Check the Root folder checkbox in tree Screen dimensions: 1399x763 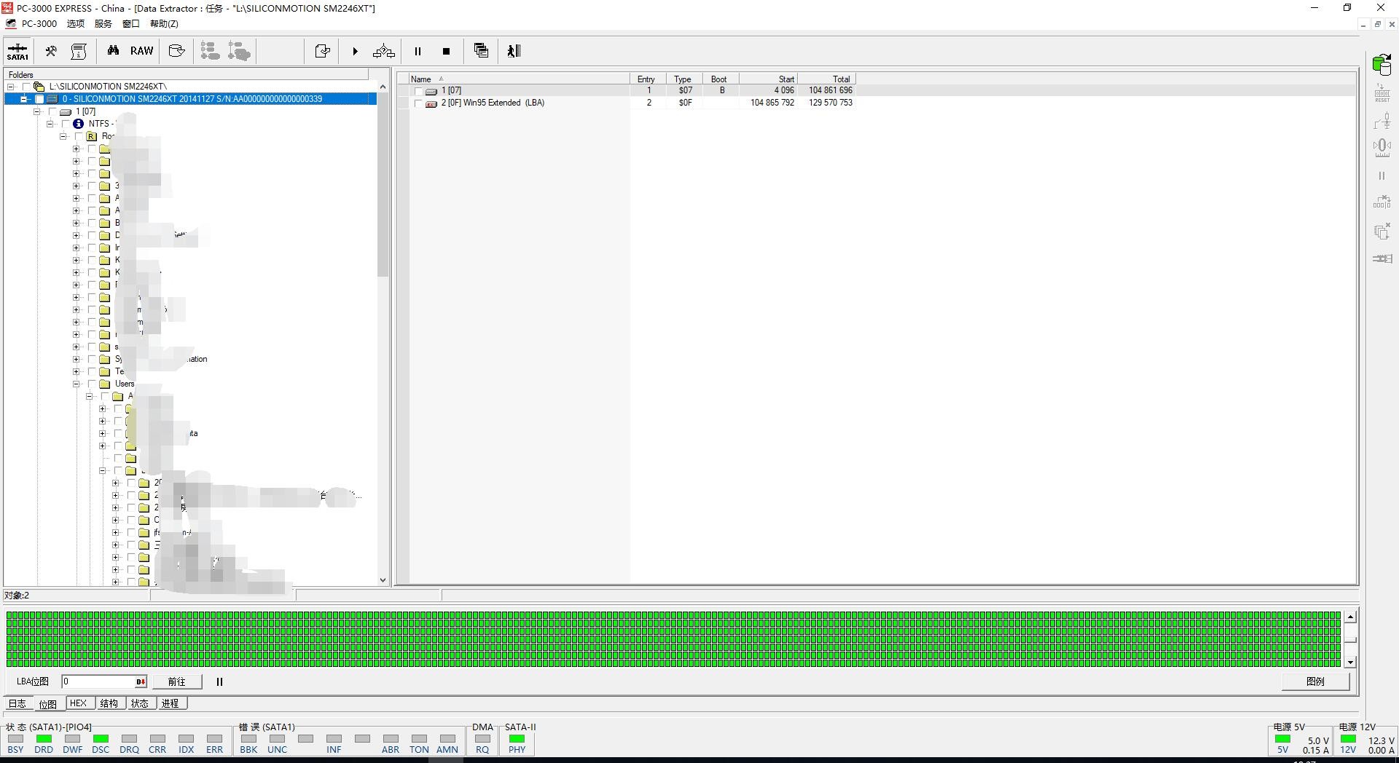pos(79,136)
